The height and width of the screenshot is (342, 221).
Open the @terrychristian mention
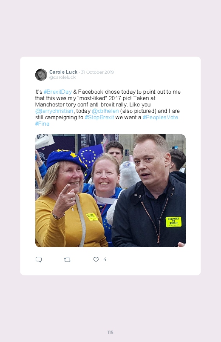54,111
